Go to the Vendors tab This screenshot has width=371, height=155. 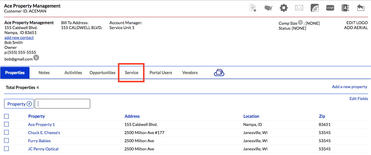[190, 73]
